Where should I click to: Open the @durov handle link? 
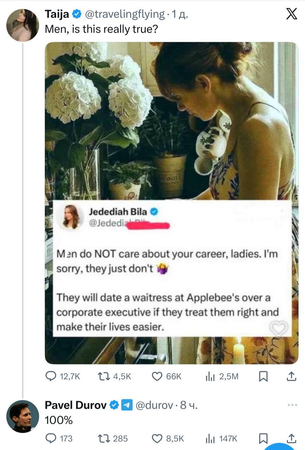pos(154,405)
